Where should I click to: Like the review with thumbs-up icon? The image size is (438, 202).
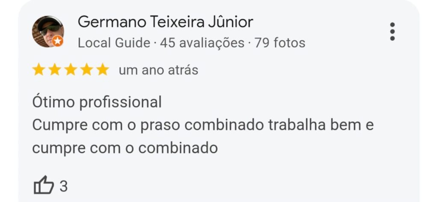tap(44, 185)
